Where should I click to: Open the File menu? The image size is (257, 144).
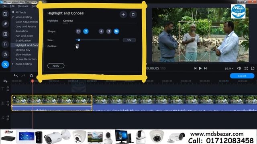click(4, 6)
